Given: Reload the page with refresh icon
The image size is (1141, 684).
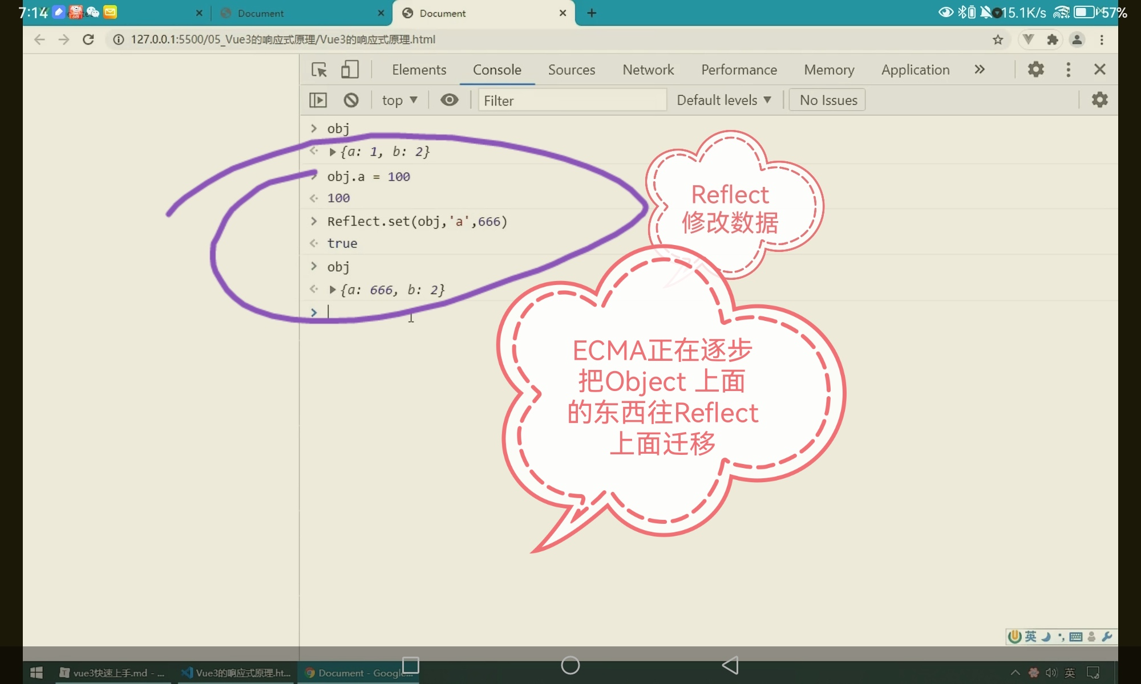Looking at the screenshot, I should coord(88,39).
